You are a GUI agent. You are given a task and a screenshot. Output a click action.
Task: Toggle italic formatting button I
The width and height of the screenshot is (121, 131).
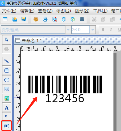click(111, 30)
